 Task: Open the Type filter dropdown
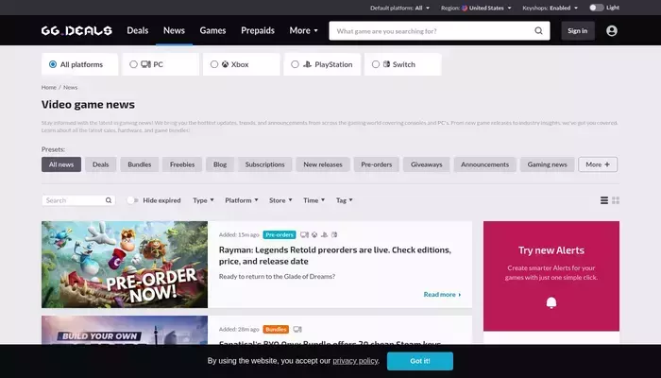tap(203, 200)
